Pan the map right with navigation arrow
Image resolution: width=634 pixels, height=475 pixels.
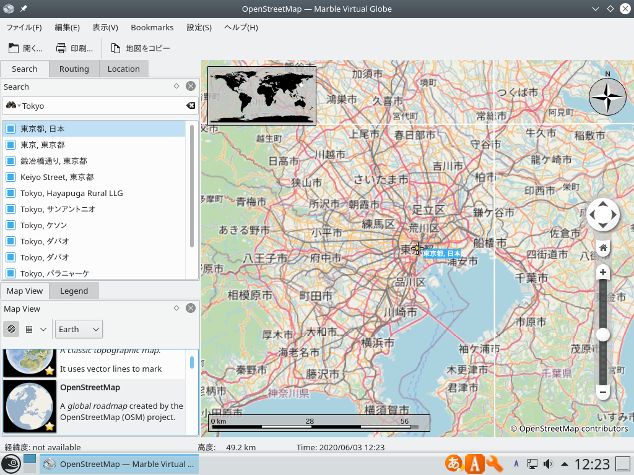(x=614, y=215)
